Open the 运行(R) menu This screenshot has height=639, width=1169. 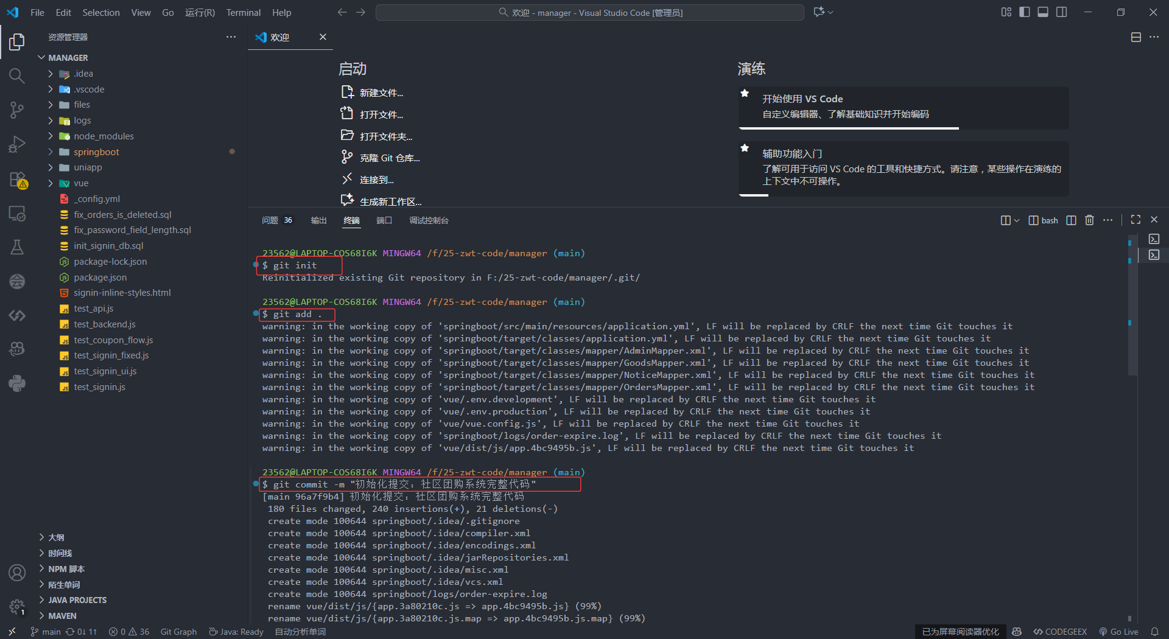click(200, 12)
